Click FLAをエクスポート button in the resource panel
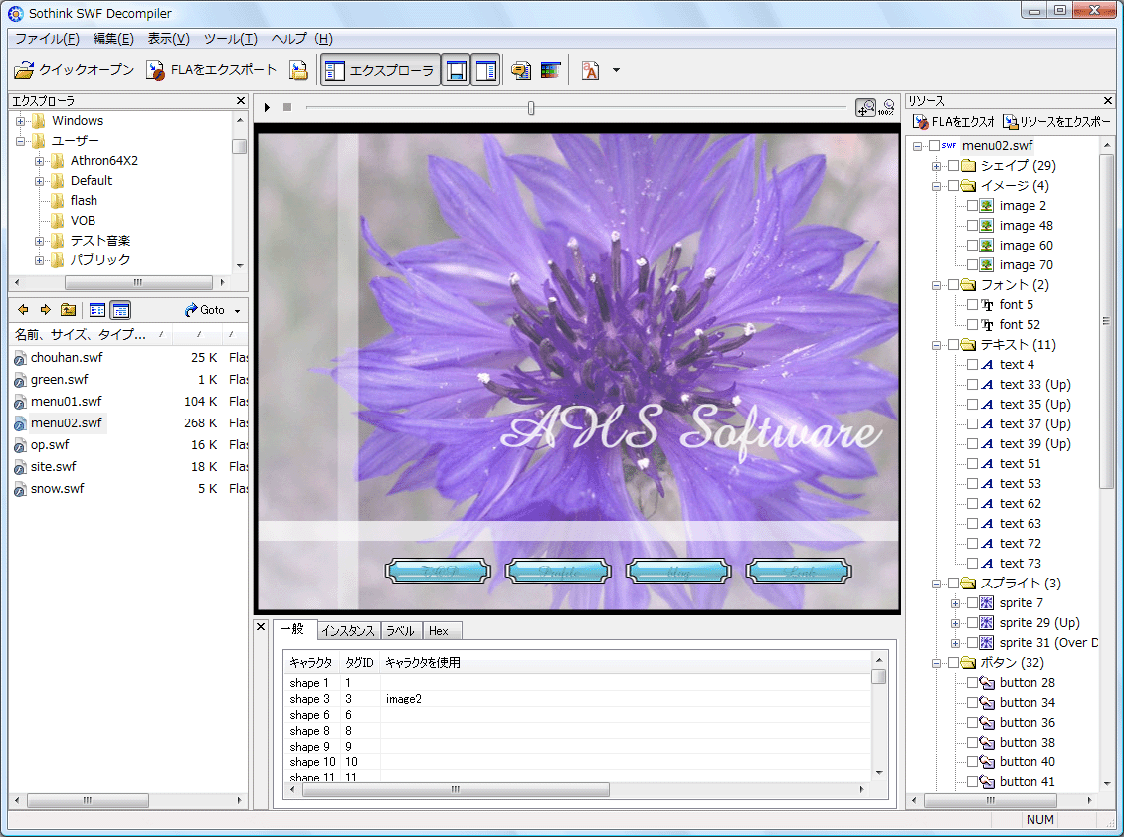This screenshot has width=1124, height=837. pos(953,122)
